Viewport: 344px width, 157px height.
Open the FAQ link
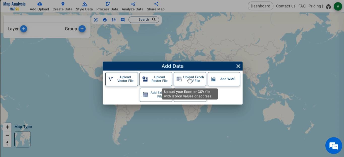pos(302,6)
